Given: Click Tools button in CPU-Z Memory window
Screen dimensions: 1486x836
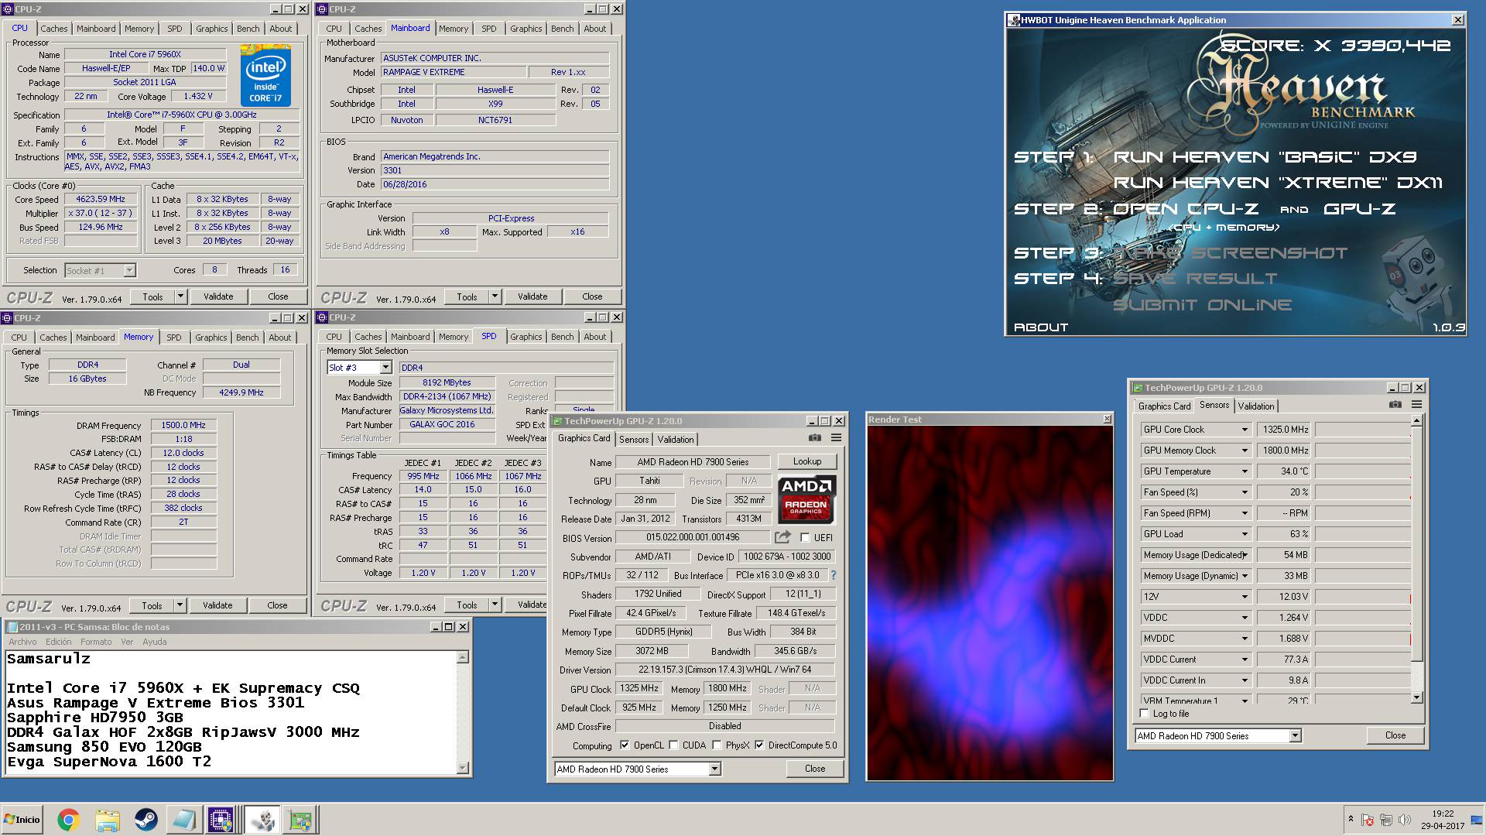Looking at the screenshot, I should tap(152, 605).
